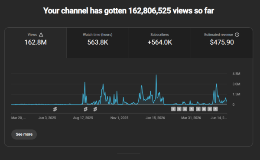
Task: Click the heading showing 162,806,525 views
Action: pyautogui.click(x=129, y=11)
